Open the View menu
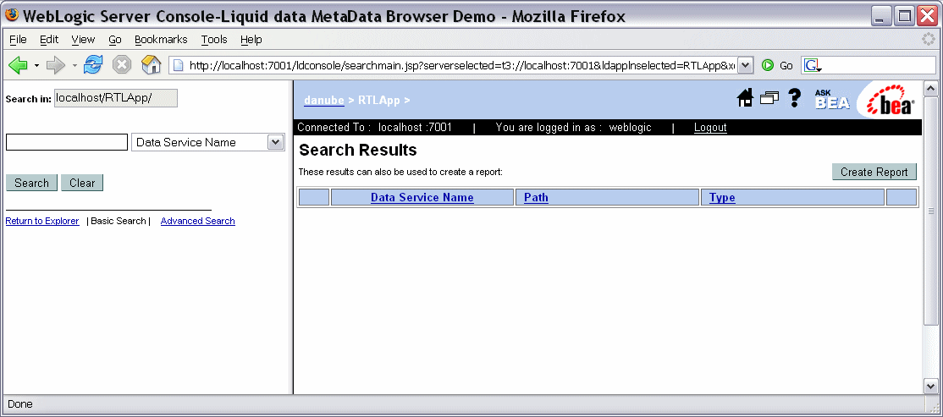This screenshot has width=943, height=417. coord(83,40)
